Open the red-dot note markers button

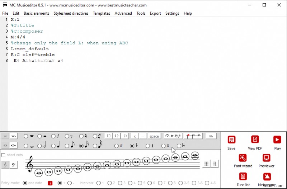[x=193, y=136]
